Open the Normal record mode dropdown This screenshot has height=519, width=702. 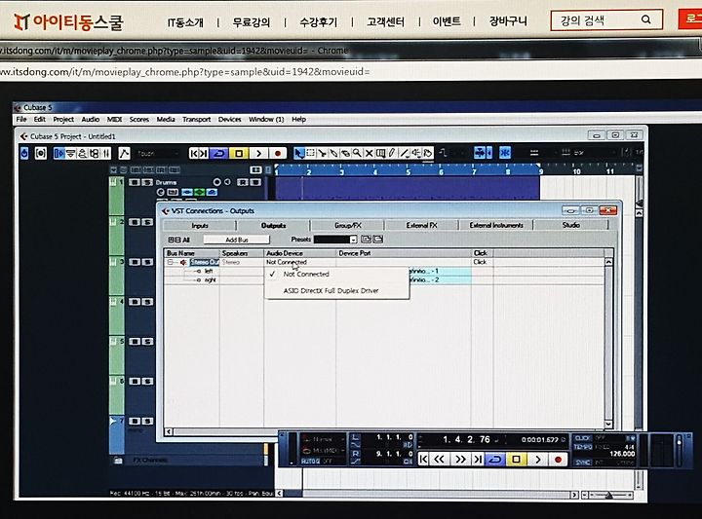click(x=324, y=439)
